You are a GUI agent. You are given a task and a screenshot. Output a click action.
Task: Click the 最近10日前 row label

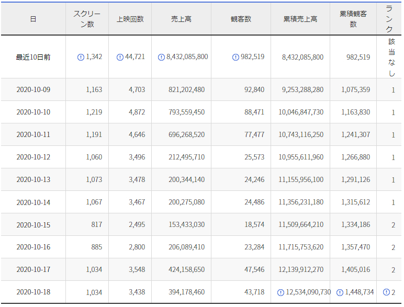pyautogui.click(x=33, y=57)
